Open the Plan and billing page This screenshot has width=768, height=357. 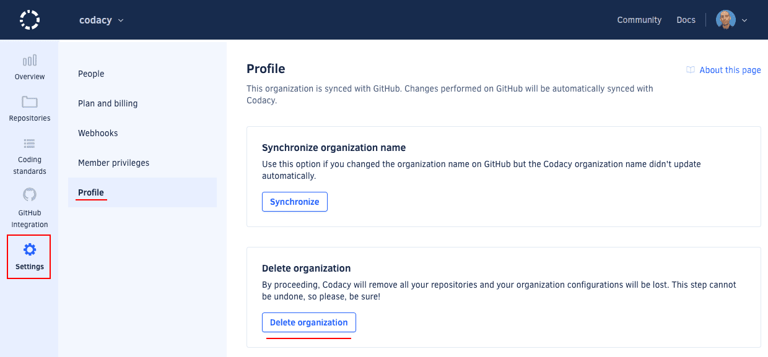pyautogui.click(x=108, y=103)
